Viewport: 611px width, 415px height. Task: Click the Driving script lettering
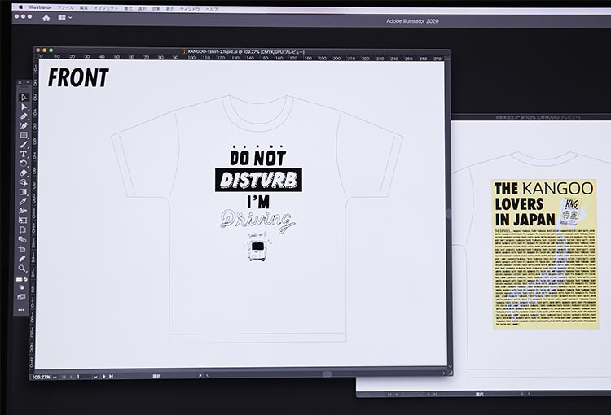click(x=257, y=222)
